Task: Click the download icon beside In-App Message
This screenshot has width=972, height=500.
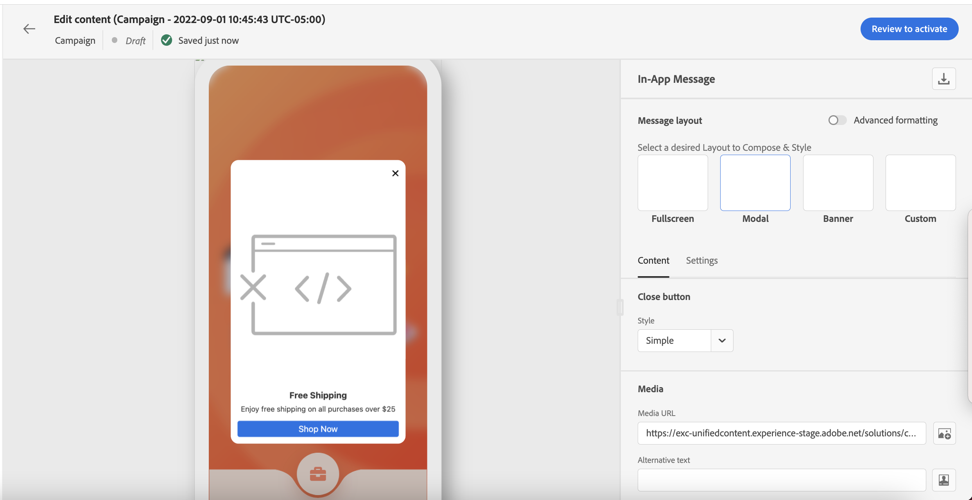Action: tap(944, 79)
